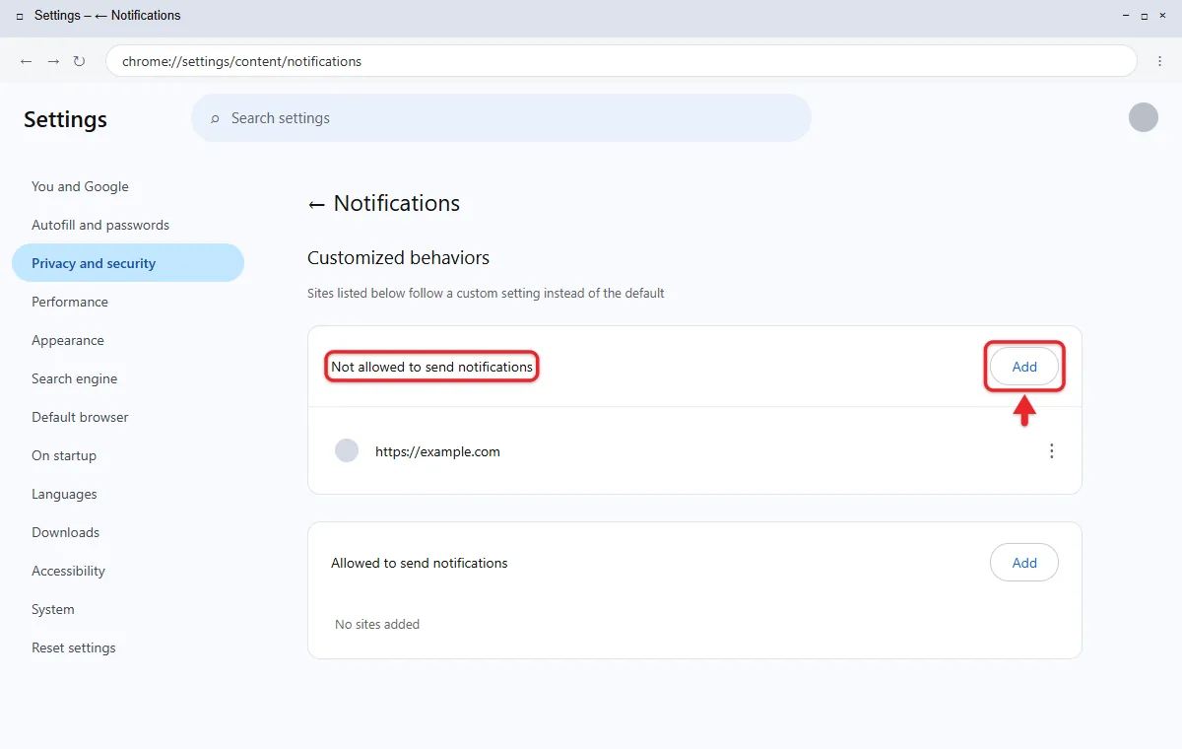Click the No sites added text
Image resolution: width=1182 pixels, height=749 pixels.
pos(377,624)
